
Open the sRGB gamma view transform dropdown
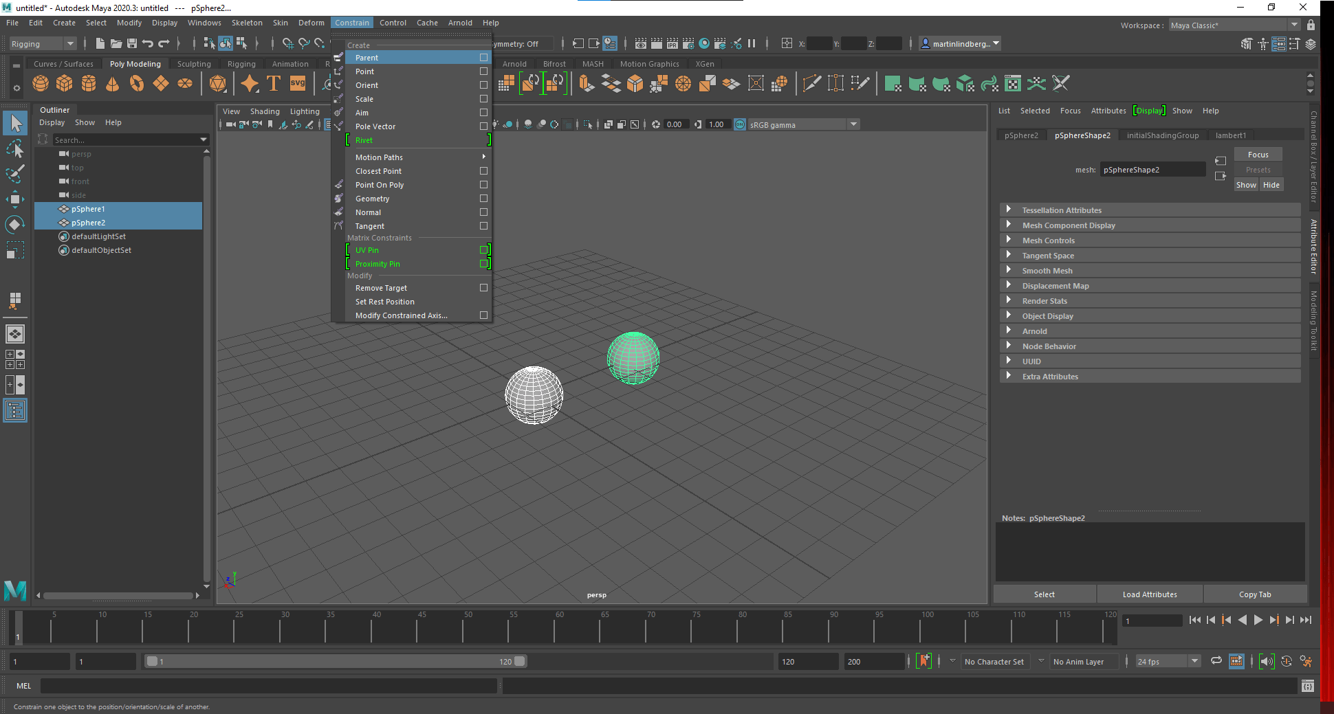[x=853, y=124]
